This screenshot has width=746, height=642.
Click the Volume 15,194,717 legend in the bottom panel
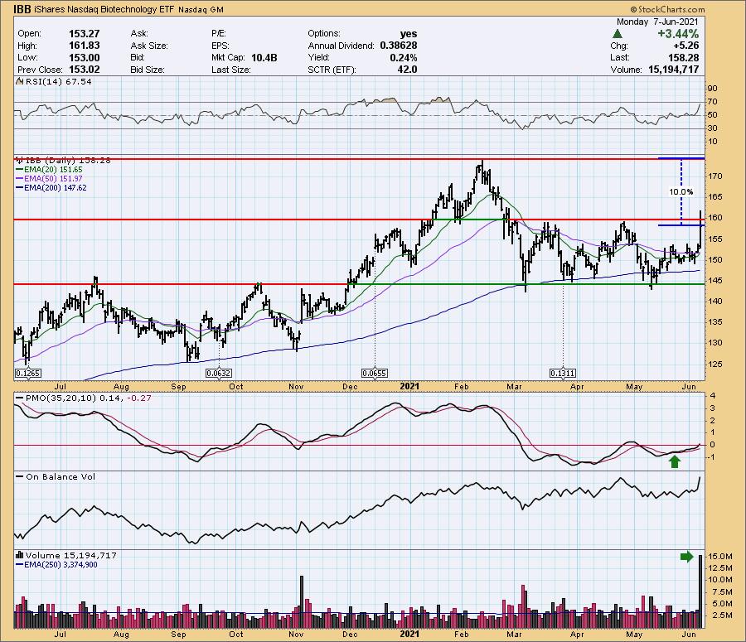(71, 555)
